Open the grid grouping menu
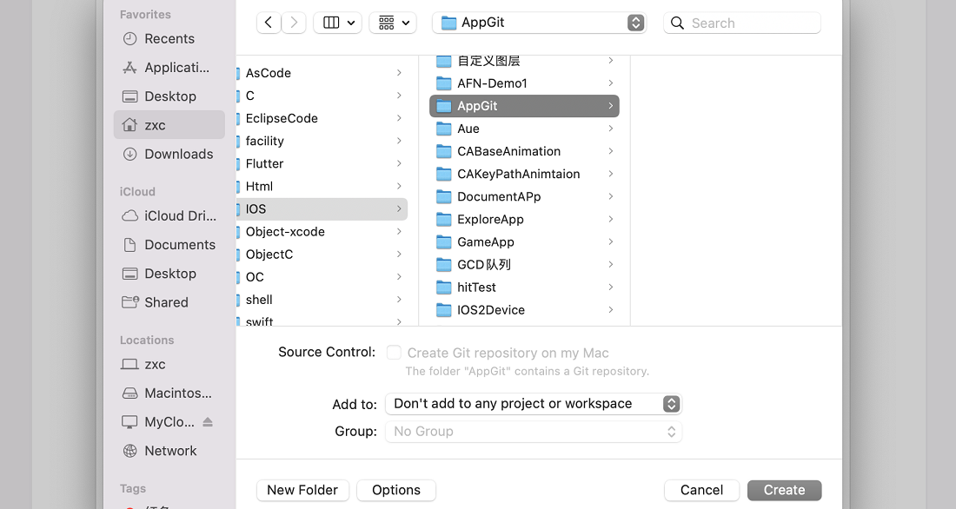The image size is (956, 509). pyautogui.click(x=393, y=23)
